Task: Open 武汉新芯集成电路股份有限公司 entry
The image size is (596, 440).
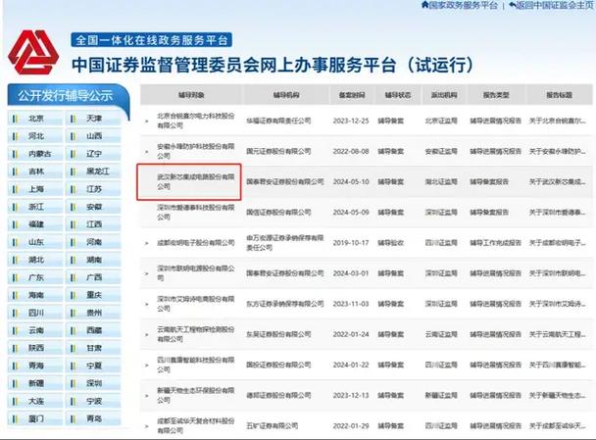Action: pyautogui.click(x=196, y=181)
